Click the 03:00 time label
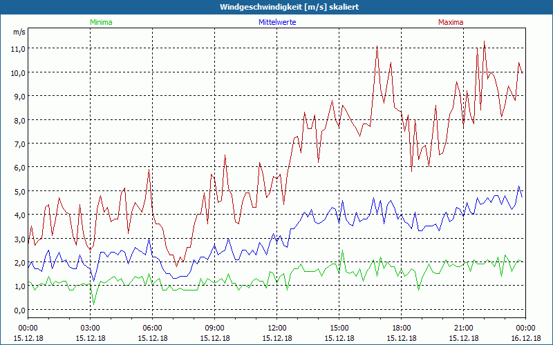553x345 pixels. [x=91, y=328]
